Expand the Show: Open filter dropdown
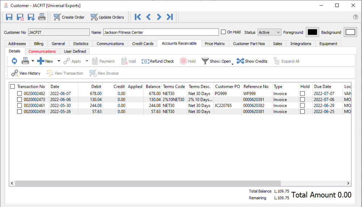 [232, 63]
